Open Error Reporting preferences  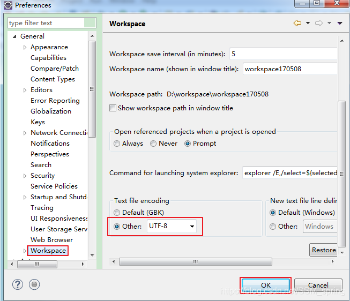(55, 101)
